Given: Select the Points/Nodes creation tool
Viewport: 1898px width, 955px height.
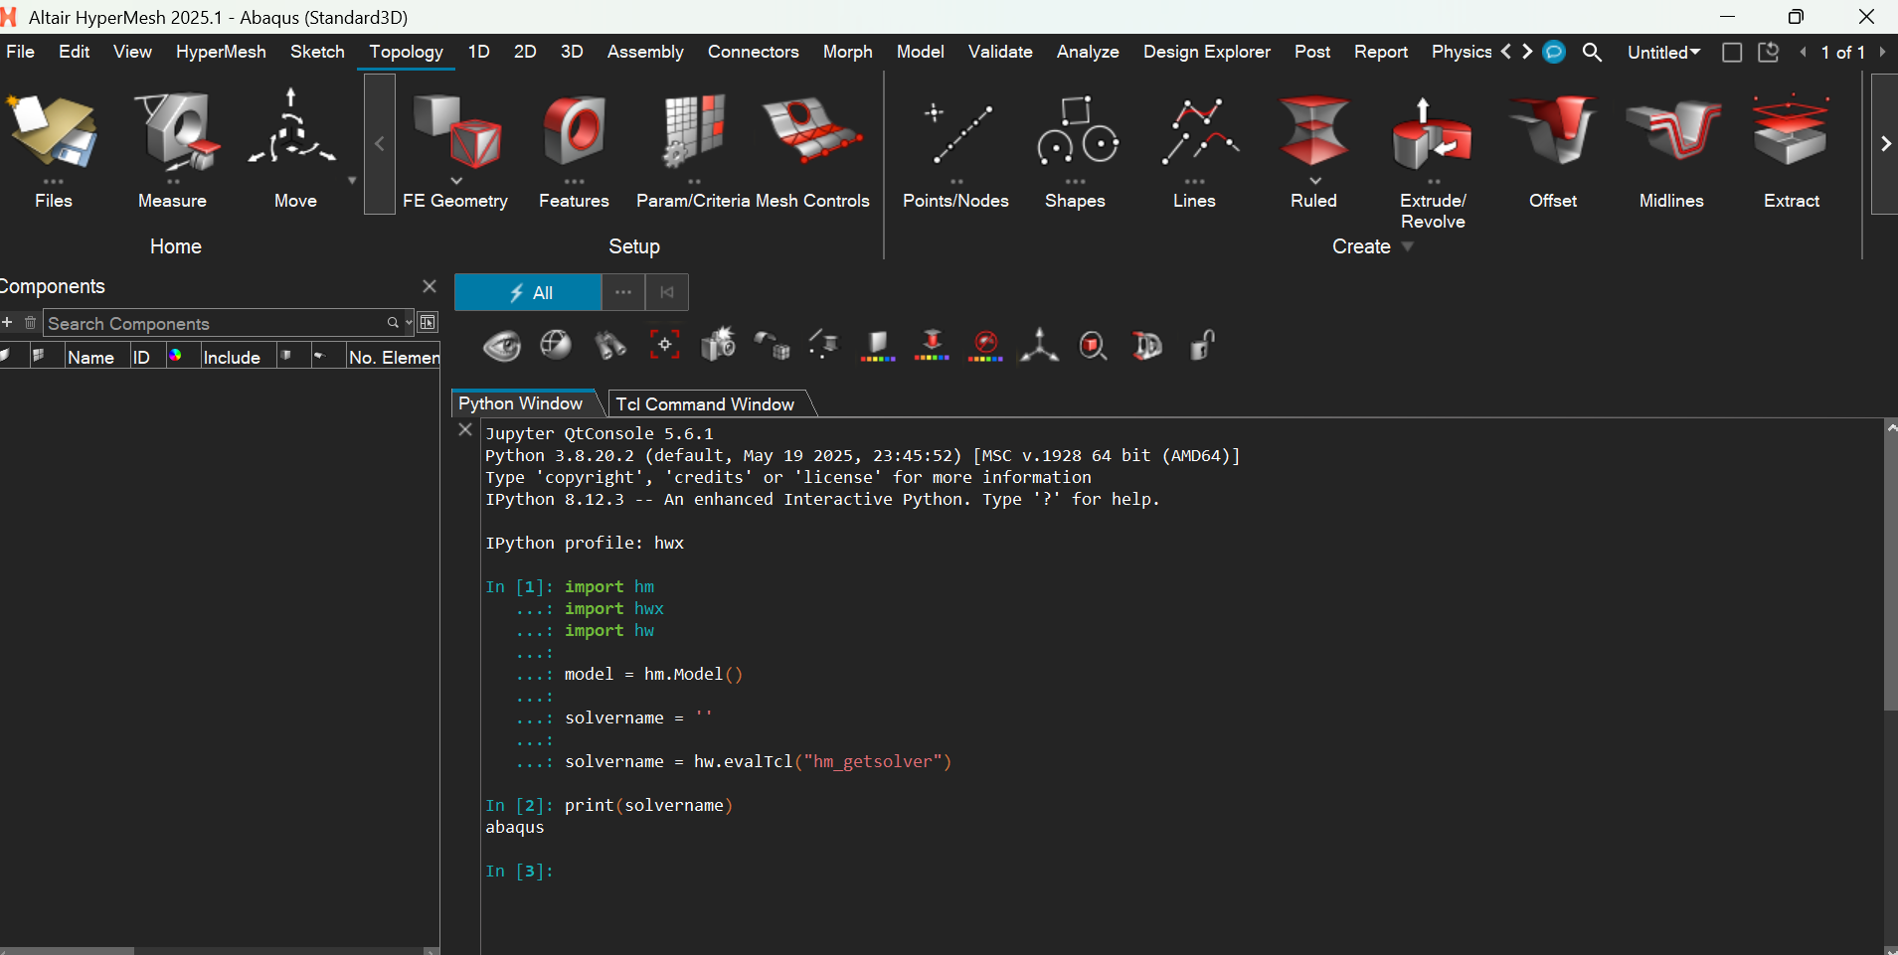Looking at the screenshot, I should (x=955, y=133).
